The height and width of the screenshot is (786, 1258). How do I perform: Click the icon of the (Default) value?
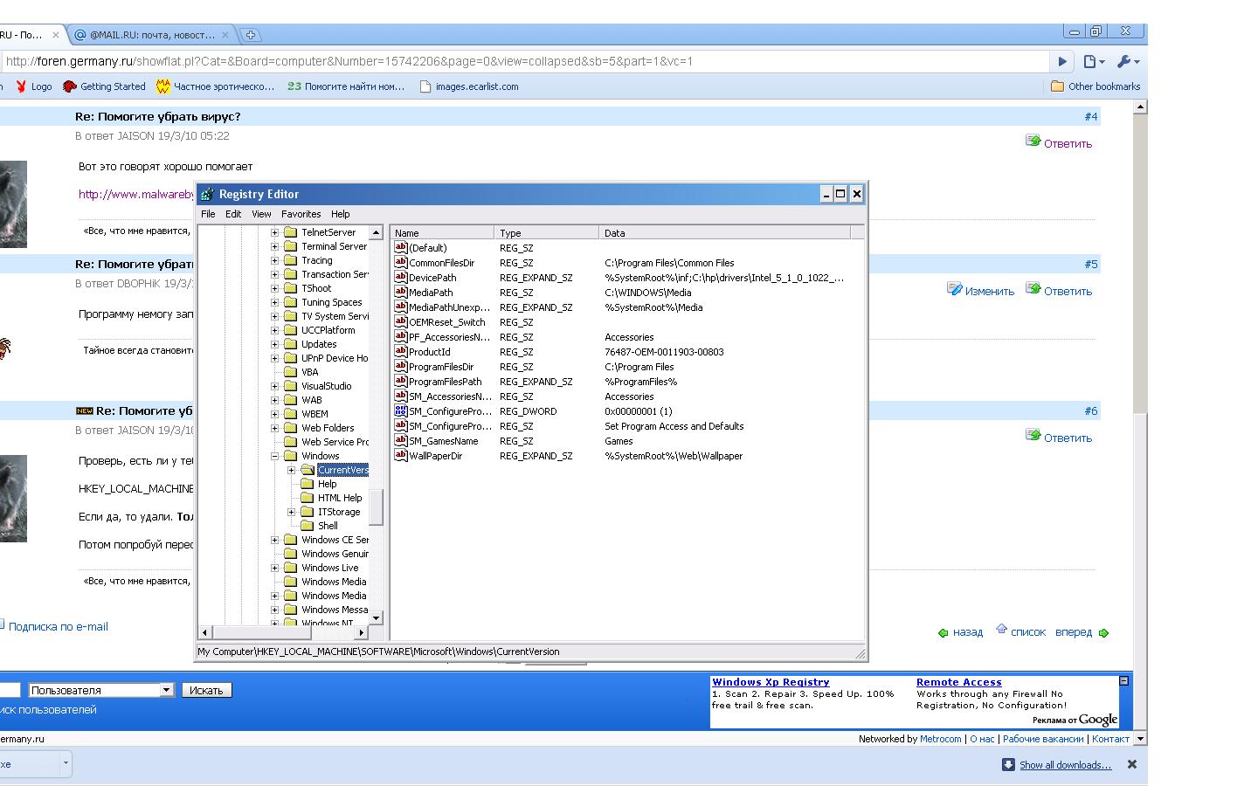coord(401,247)
